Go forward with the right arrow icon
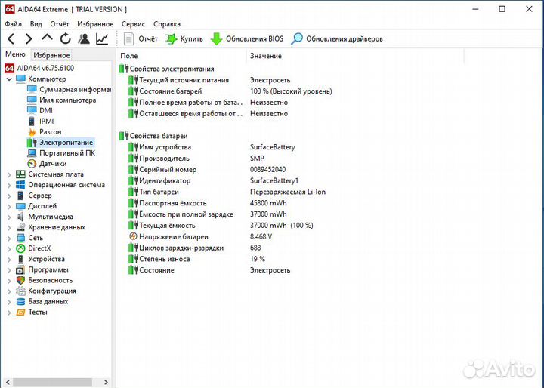The height and width of the screenshot is (388, 544). tap(29, 38)
